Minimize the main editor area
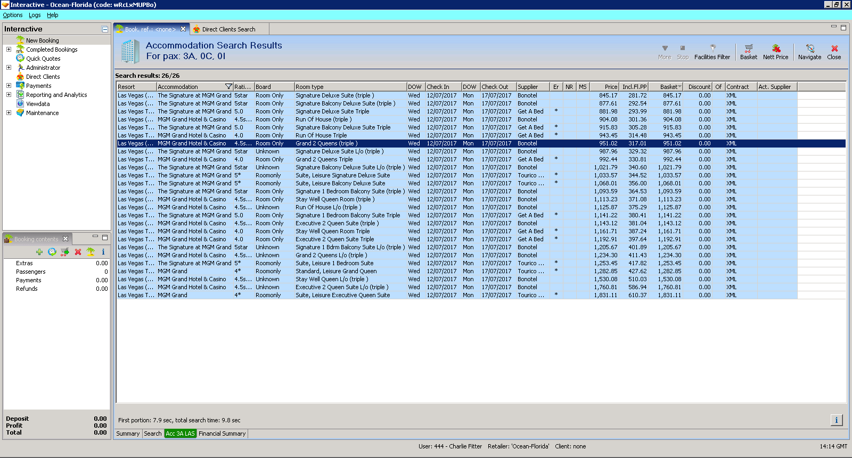852x458 pixels. tap(834, 27)
